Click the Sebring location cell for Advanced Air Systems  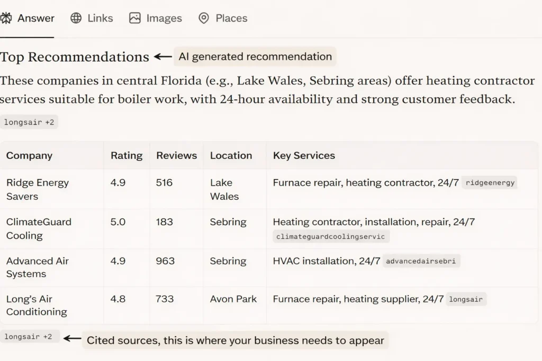pyautogui.click(x=228, y=261)
